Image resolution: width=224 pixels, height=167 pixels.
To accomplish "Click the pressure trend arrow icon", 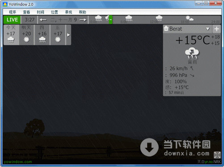I will pyautogui.click(x=192, y=76).
